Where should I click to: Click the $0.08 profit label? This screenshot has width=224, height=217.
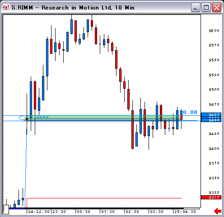point(188,112)
